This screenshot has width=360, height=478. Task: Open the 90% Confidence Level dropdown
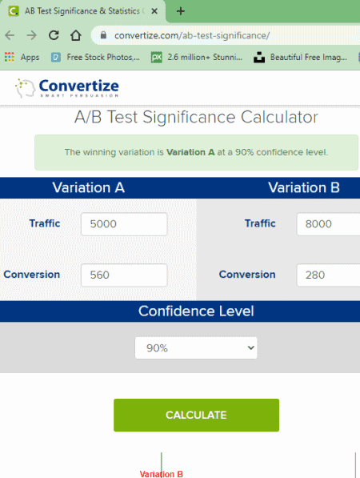[x=196, y=347]
